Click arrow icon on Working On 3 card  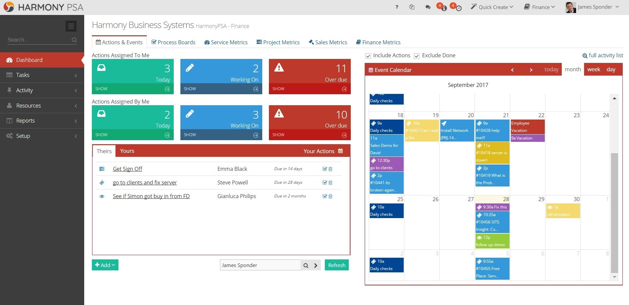[x=256, y=135]
